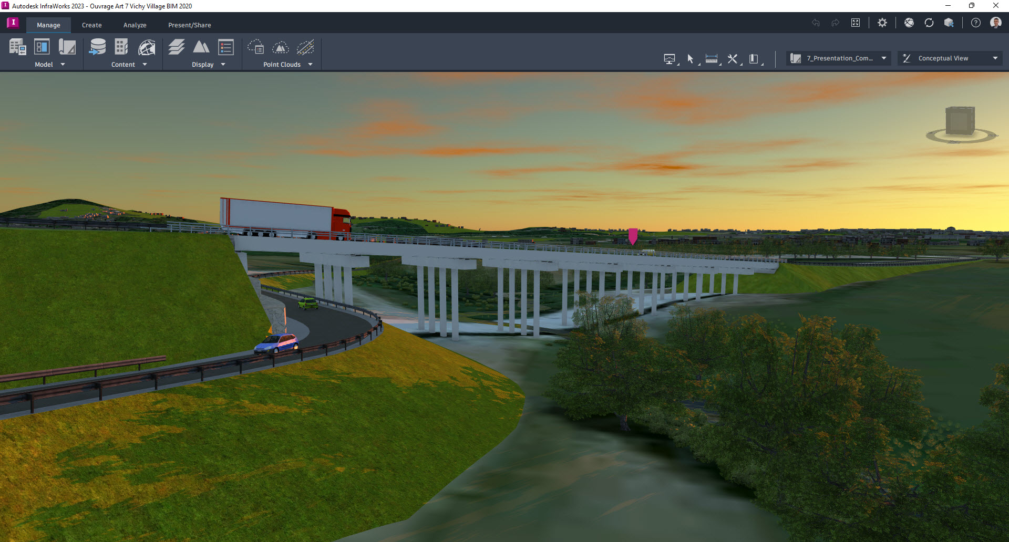The height and width of the screenshot is (542, 1009).
Task: Open the Point Clouds dropdown arrow
Action: tap(310, 65)
